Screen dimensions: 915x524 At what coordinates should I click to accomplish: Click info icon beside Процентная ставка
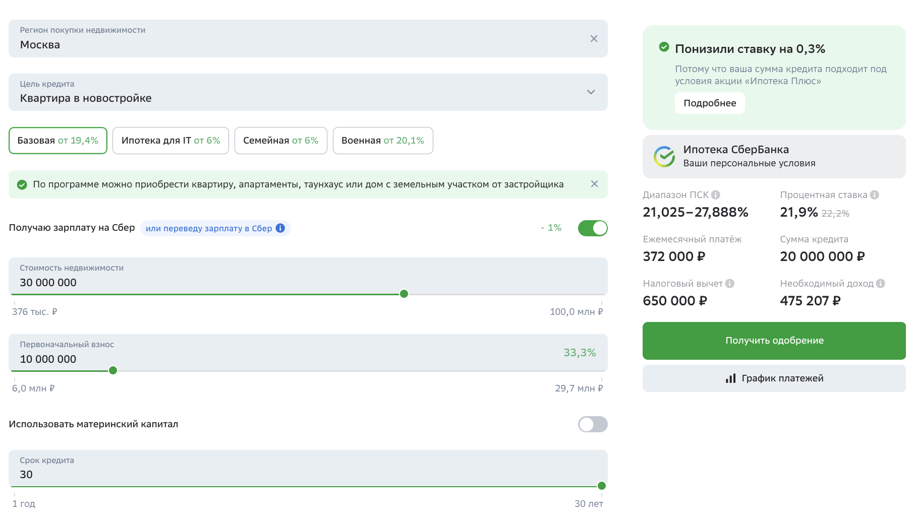tap(874, 195)
